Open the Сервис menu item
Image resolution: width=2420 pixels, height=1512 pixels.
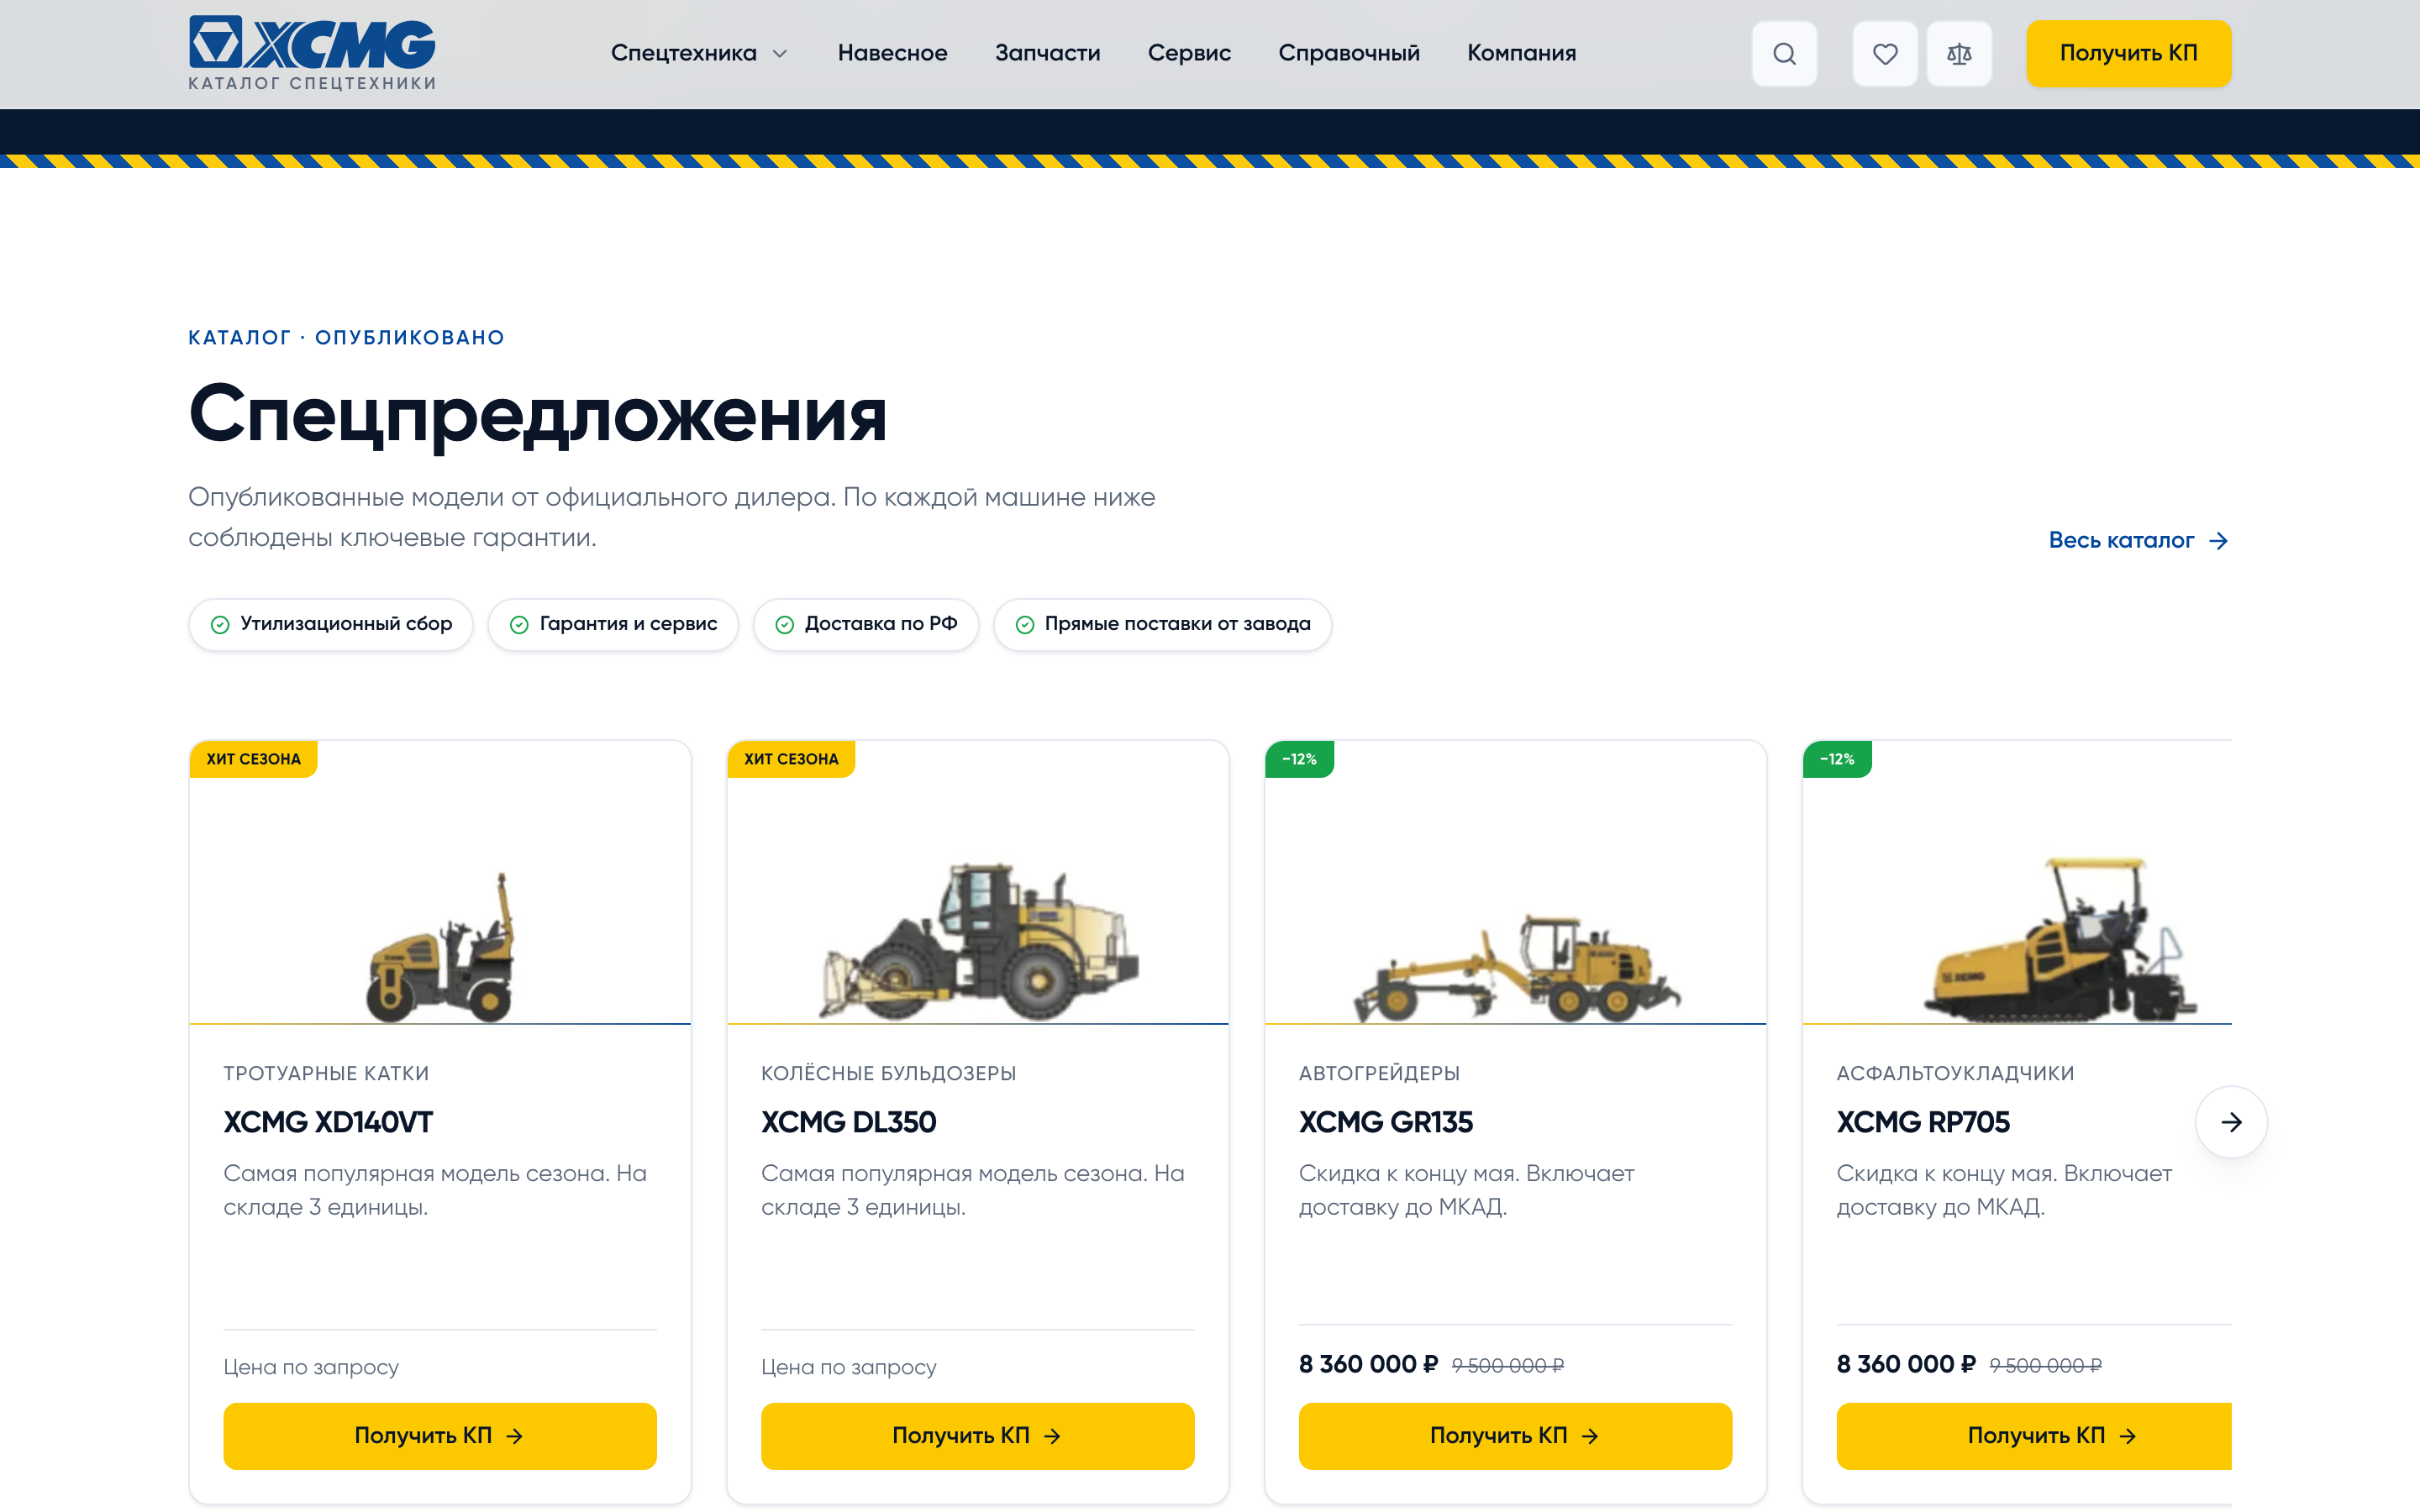(x=1189, y=53)
